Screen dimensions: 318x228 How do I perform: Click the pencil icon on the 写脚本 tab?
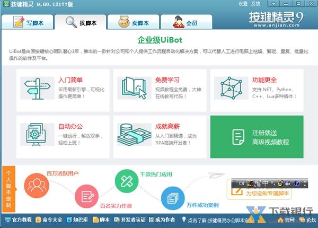(x=19, y=22)
